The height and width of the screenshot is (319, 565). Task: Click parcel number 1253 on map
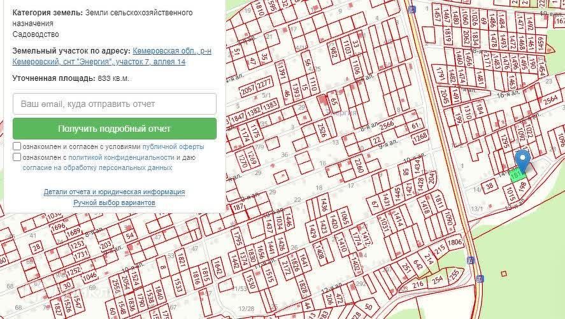pyautogui.click(x=77, y=245)
